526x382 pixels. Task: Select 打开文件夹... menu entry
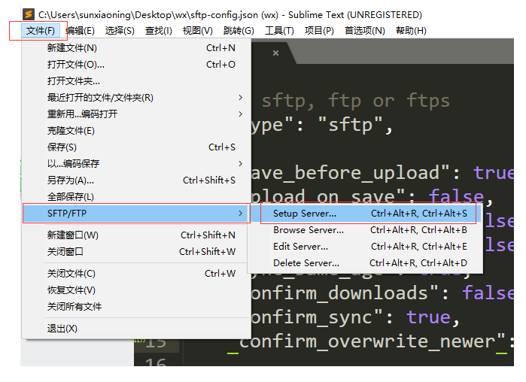[136, 81]
